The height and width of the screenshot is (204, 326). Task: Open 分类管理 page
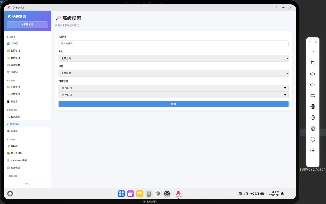click(27, 87)
